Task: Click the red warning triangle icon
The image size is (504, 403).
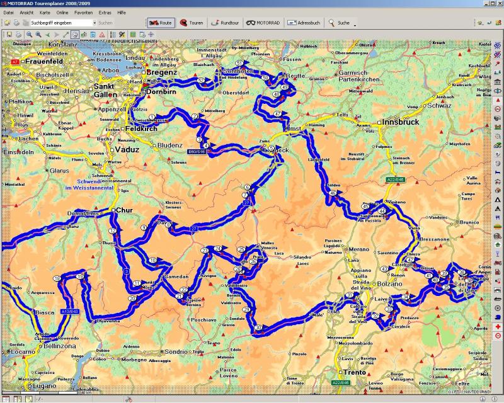Action: click(x=102, y=35)
